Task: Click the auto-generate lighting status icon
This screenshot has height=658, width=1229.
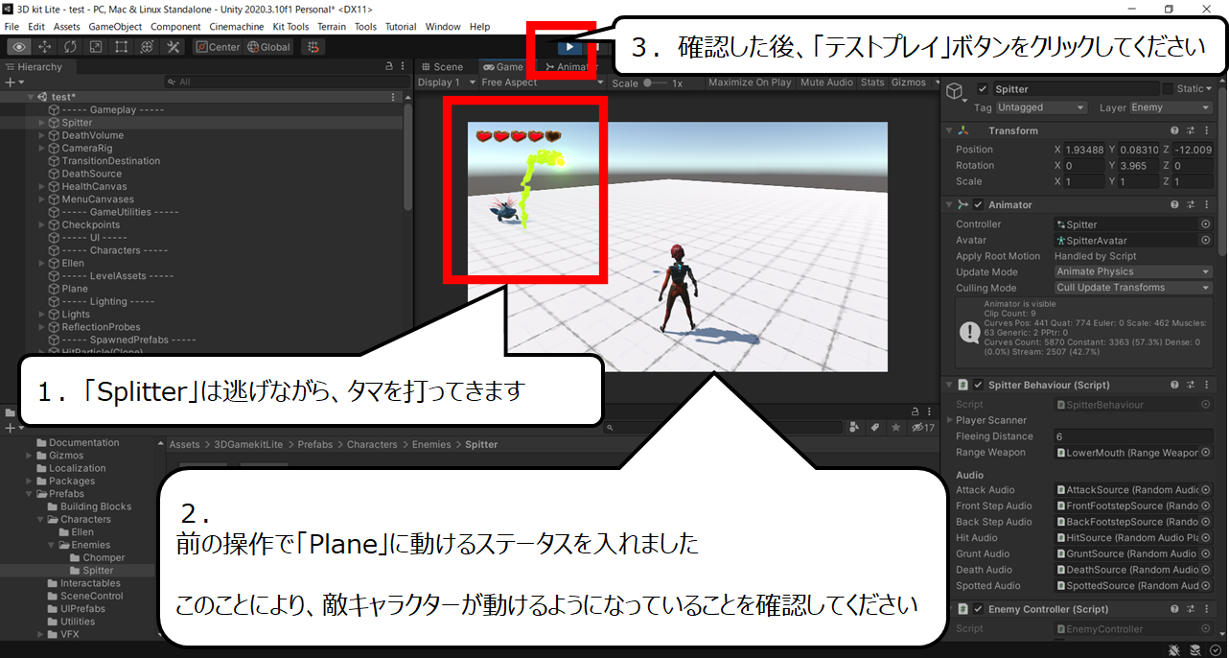Action: pyautogui.click(x=1195, y=650)
